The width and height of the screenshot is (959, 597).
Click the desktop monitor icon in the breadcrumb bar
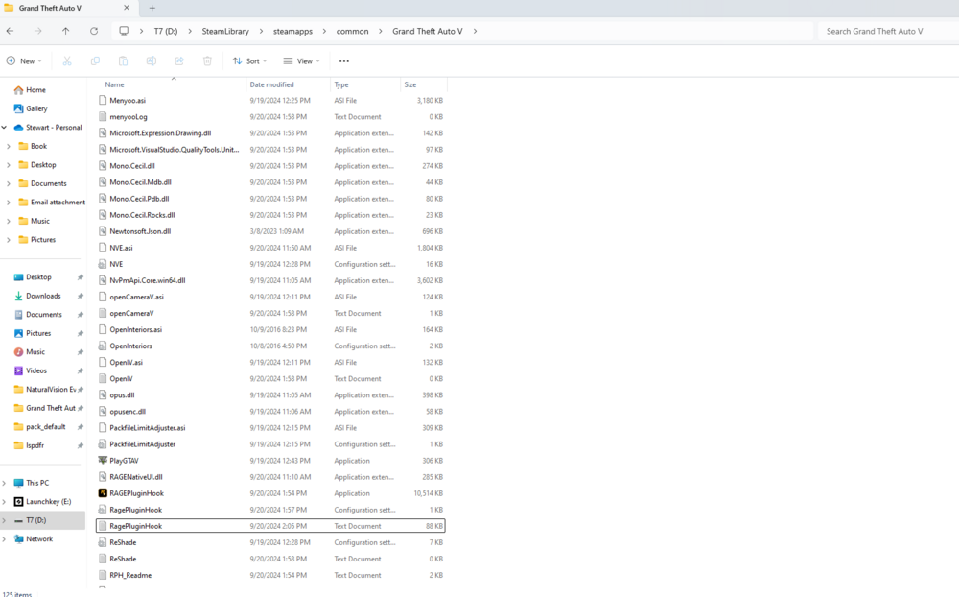125,31
